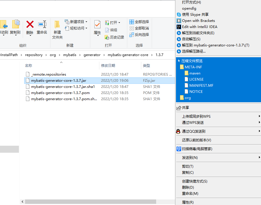Sort by Date modified (修改日期) column header
Screen dimensions: 261x205
coord(108,66)
